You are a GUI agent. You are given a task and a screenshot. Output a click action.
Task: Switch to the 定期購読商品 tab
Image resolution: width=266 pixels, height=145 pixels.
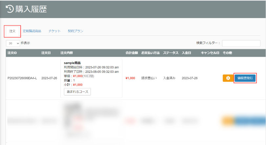[32, 31]
